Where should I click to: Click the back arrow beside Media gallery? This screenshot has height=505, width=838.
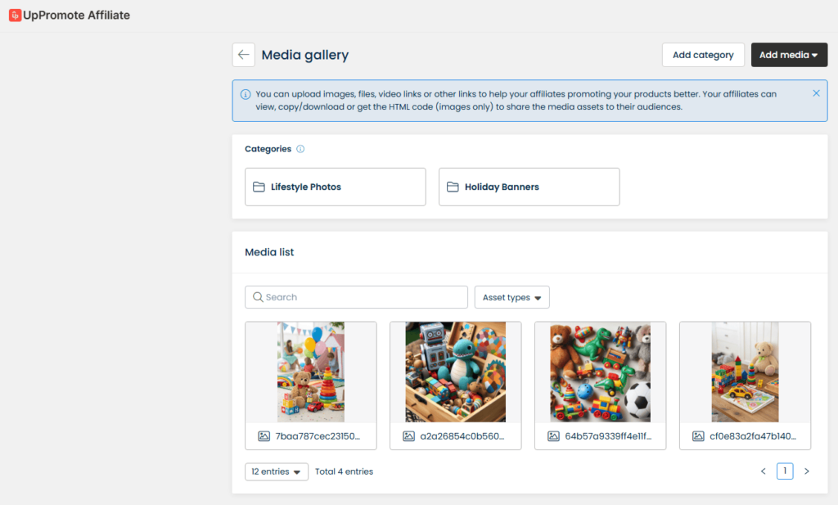243,54
